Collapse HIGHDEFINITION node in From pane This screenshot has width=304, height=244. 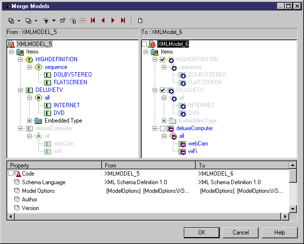pyautogui.click(x=21, y=59)
